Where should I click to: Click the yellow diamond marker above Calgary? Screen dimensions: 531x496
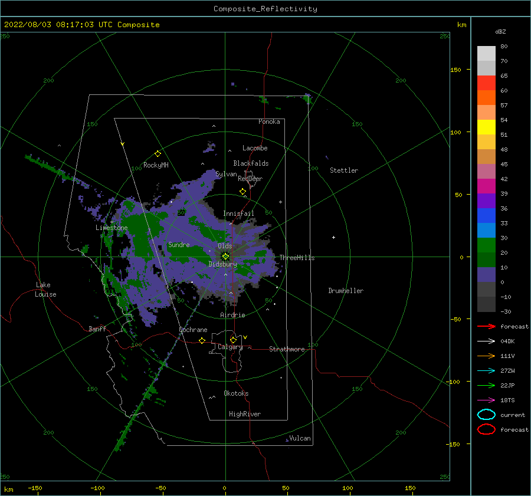(x=233, y=340)
